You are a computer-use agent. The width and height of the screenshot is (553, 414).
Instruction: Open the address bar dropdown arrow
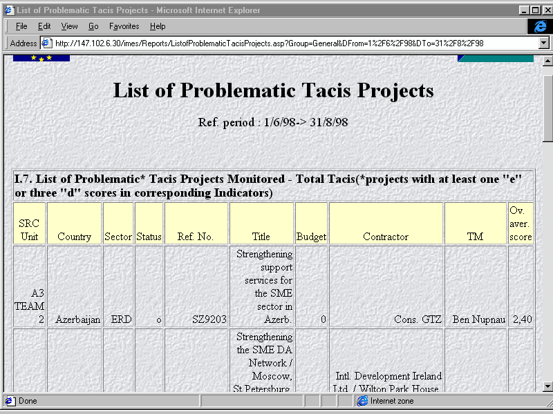click(543, 43)
